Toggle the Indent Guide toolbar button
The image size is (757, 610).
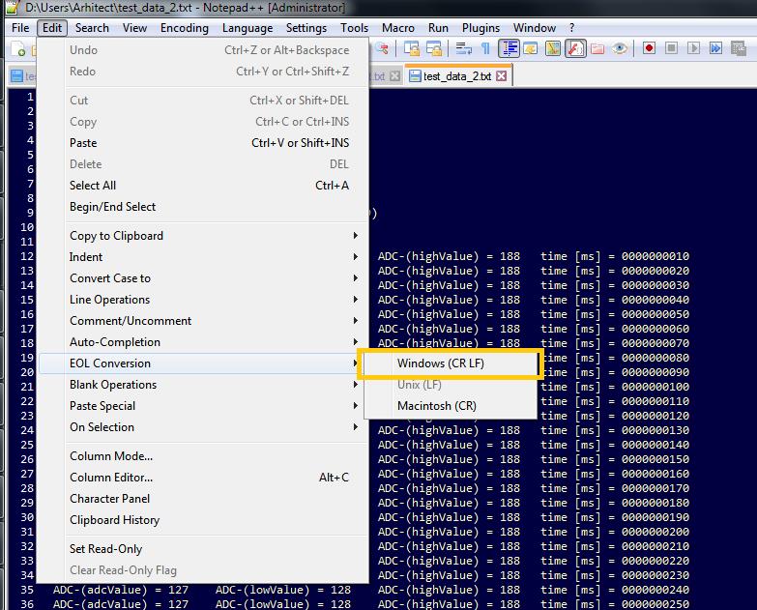[510, 48]
